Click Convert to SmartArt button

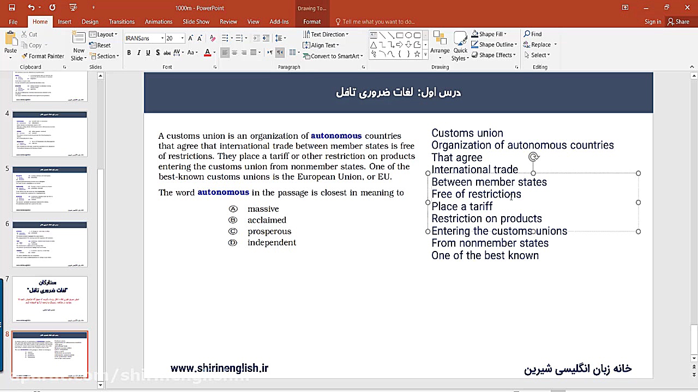click(333, 56)
